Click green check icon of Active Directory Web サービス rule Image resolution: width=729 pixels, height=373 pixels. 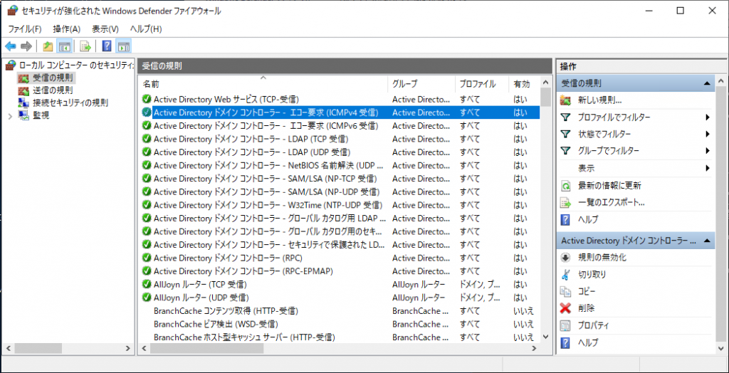(x=147, y=99)
